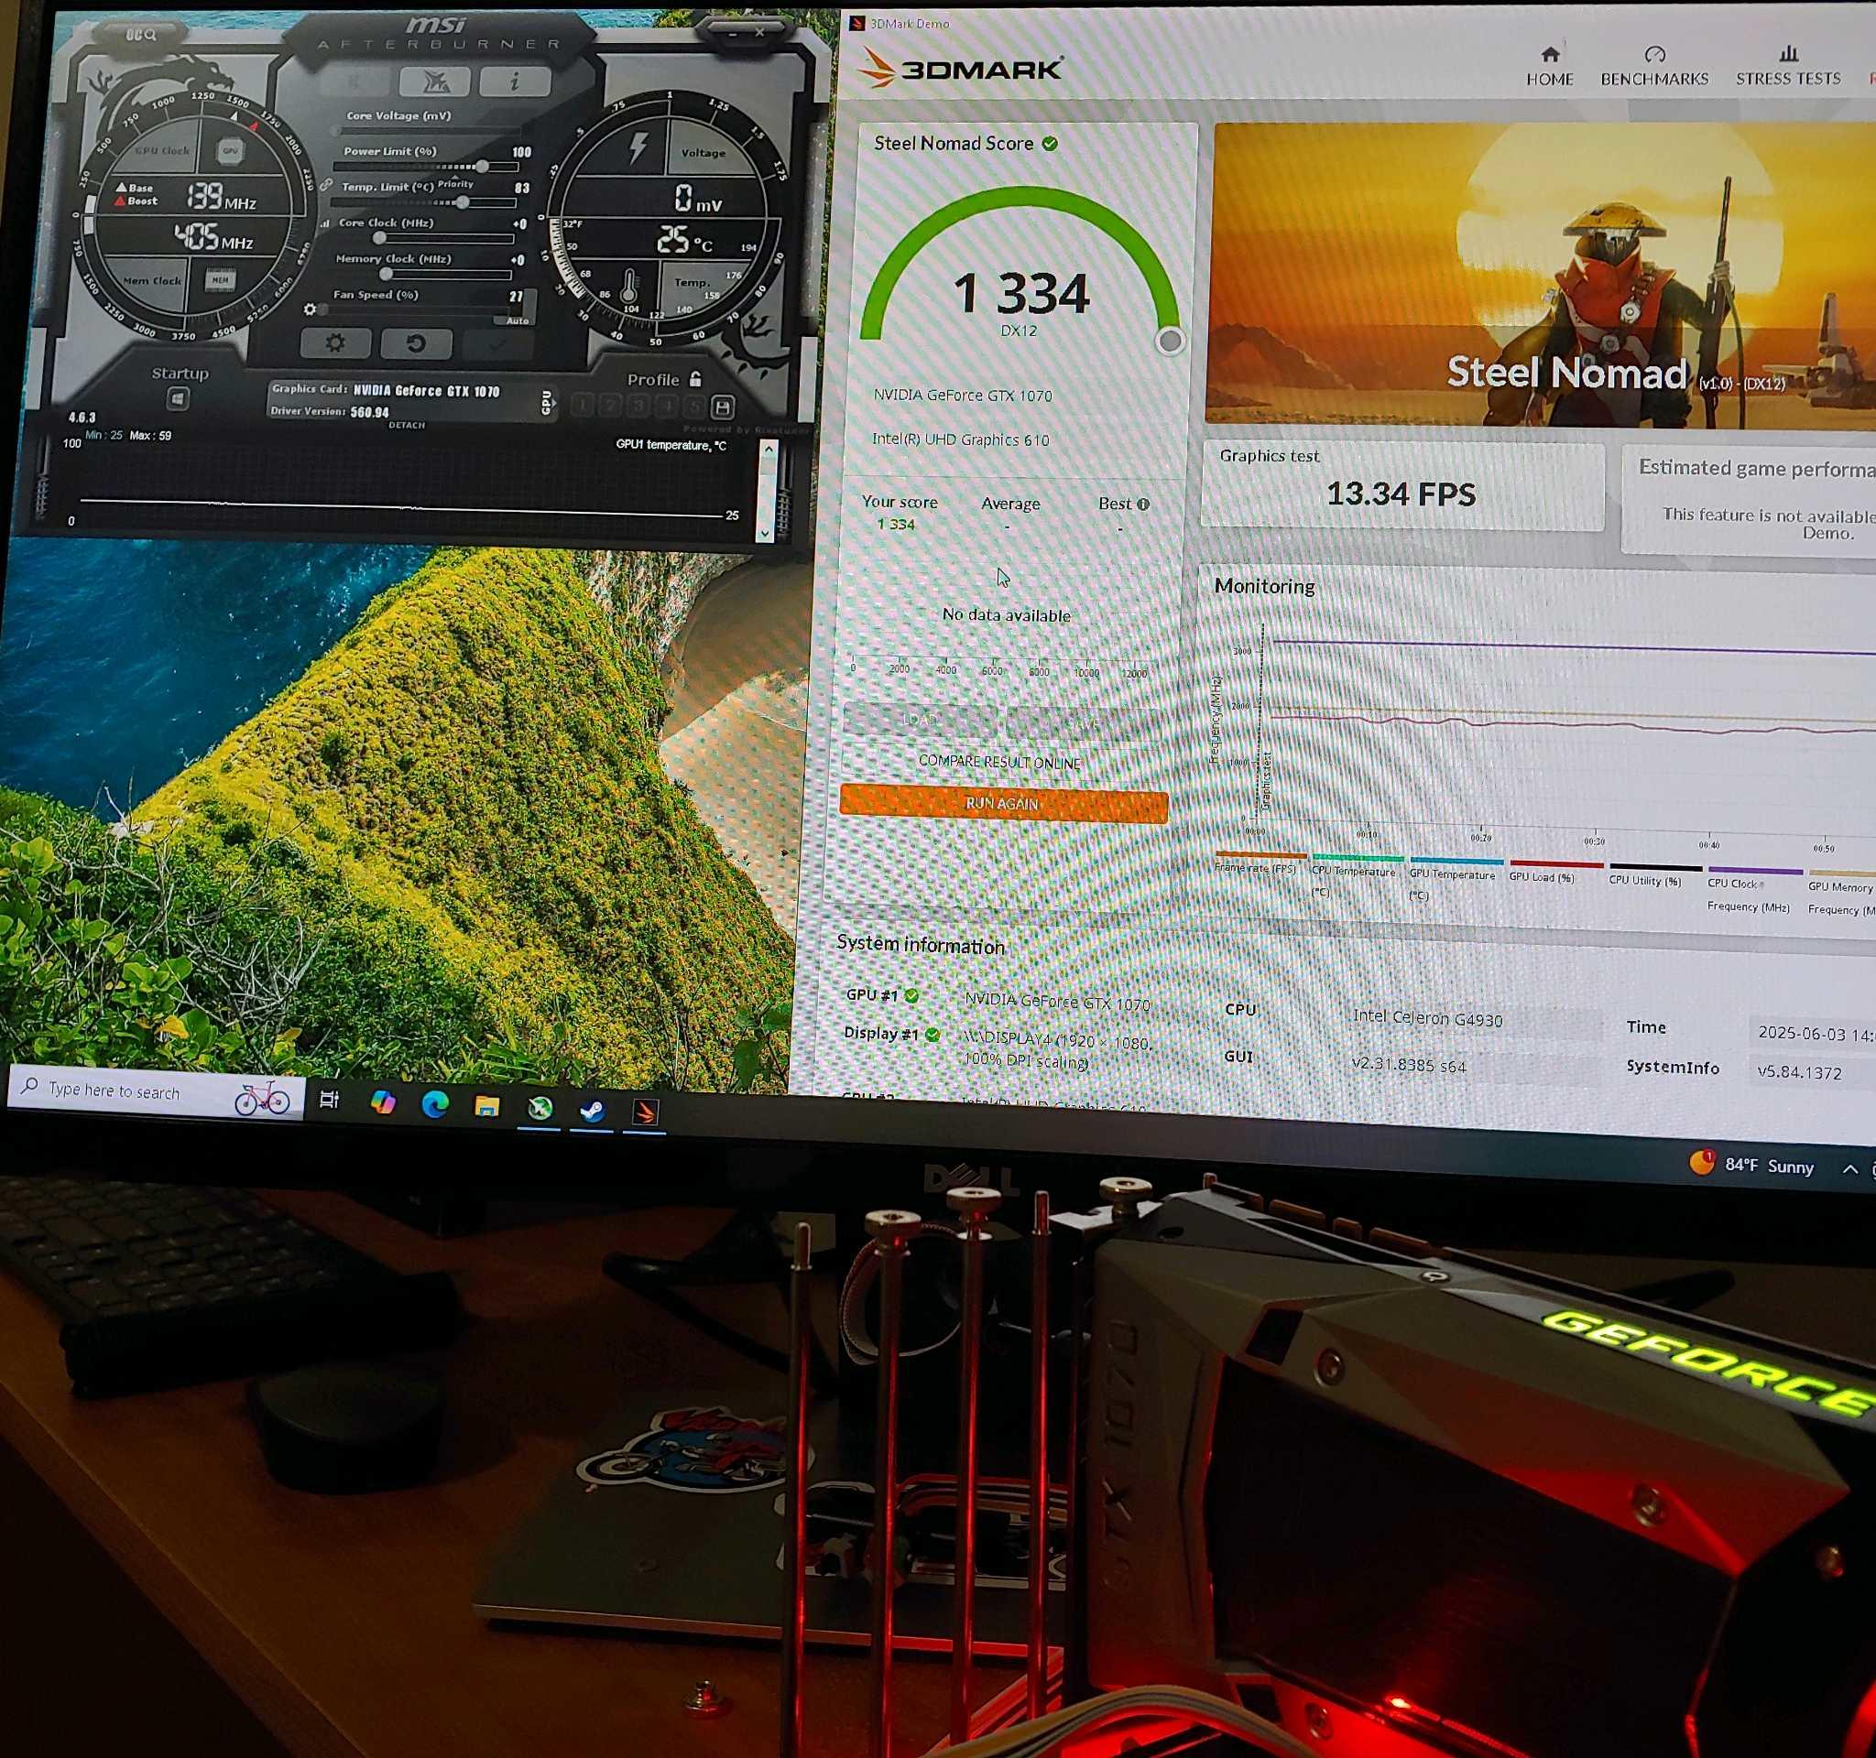Toggle the profile lock icon

click(696, 379)
